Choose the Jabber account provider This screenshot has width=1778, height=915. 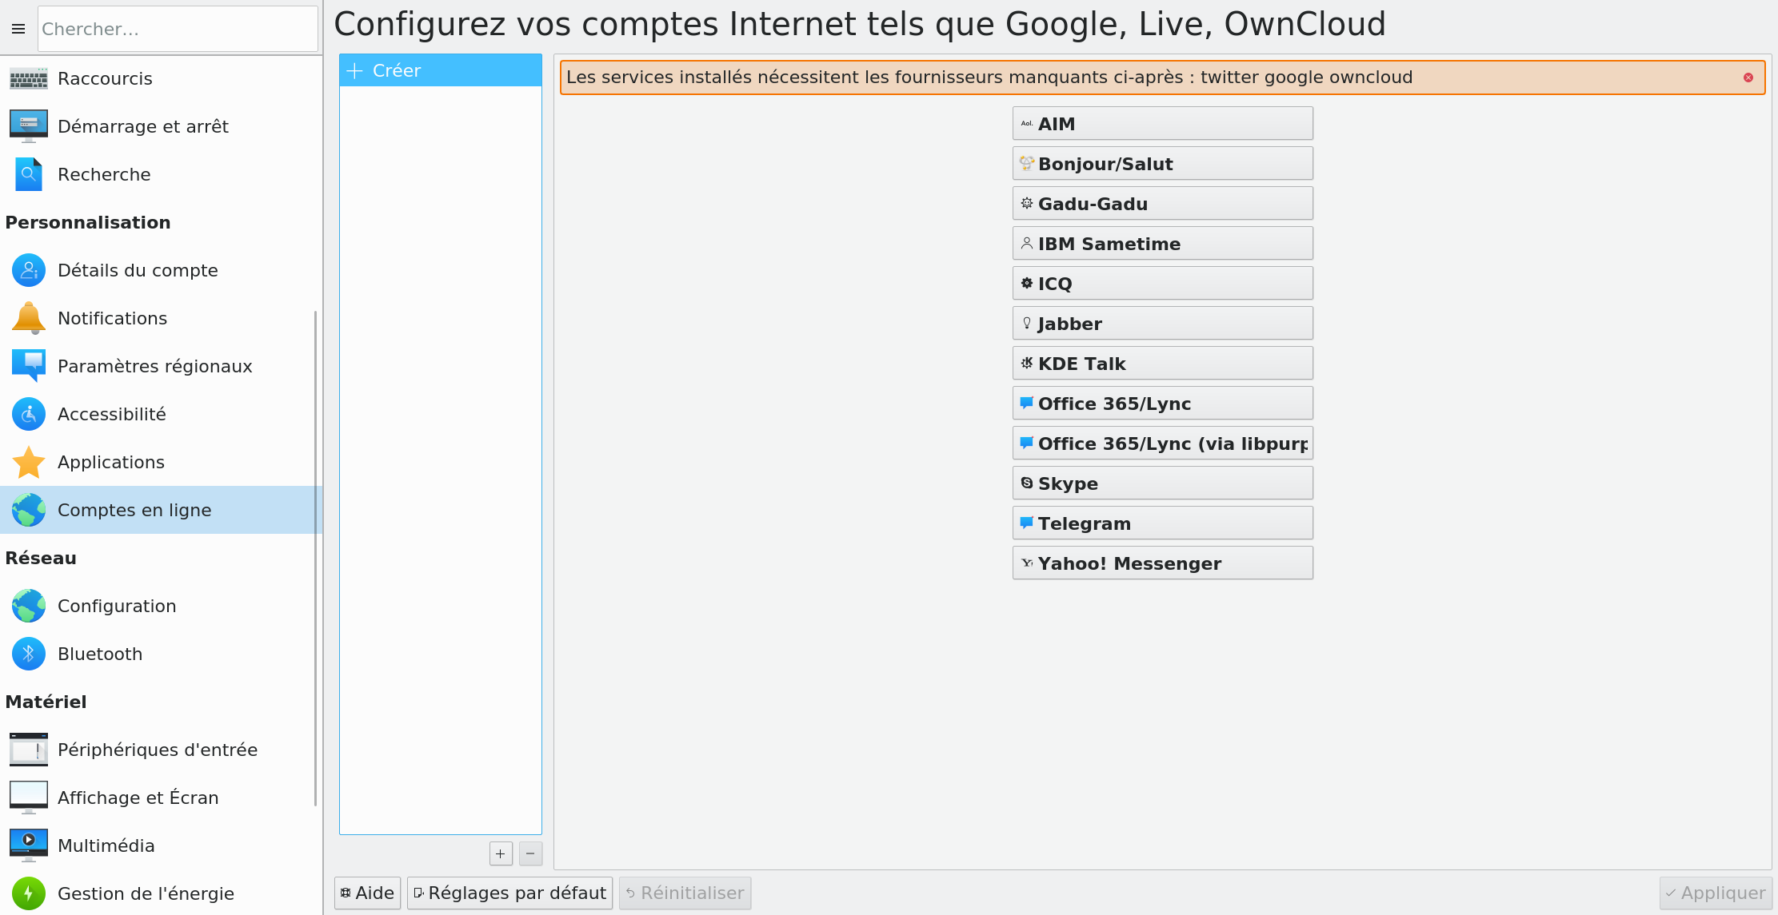tap(1163, 324)
